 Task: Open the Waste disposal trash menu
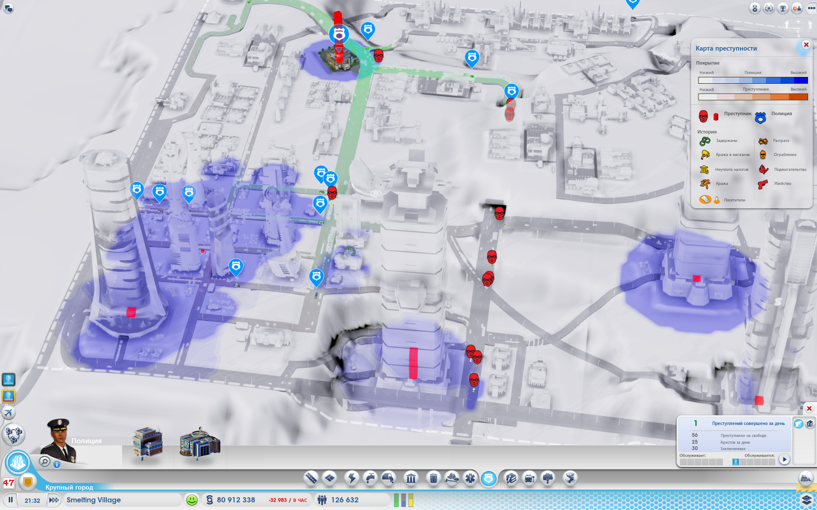point(433,479)
